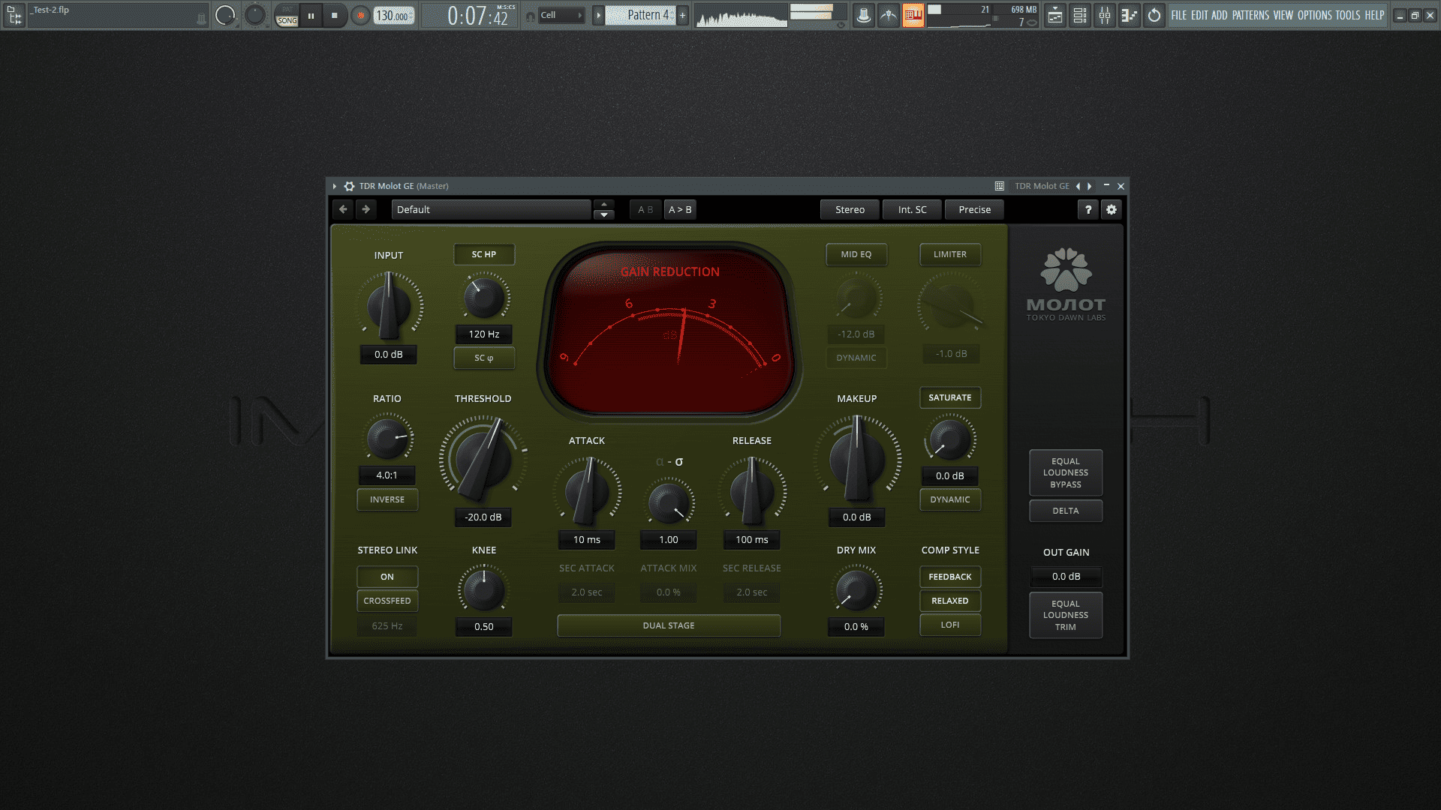Open plugin options arrow in TDR Molot title bar
The height and width of the screenshot is (810, 1441).
click(x=335, y=186)
